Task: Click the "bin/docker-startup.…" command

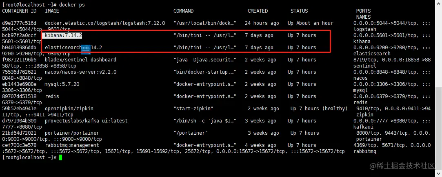Action: pyautogui.click(x=205, y=72)
